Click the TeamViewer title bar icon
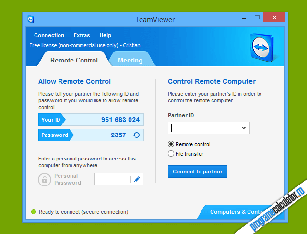This screenshot has width=307, height=234. coord(31,19)
